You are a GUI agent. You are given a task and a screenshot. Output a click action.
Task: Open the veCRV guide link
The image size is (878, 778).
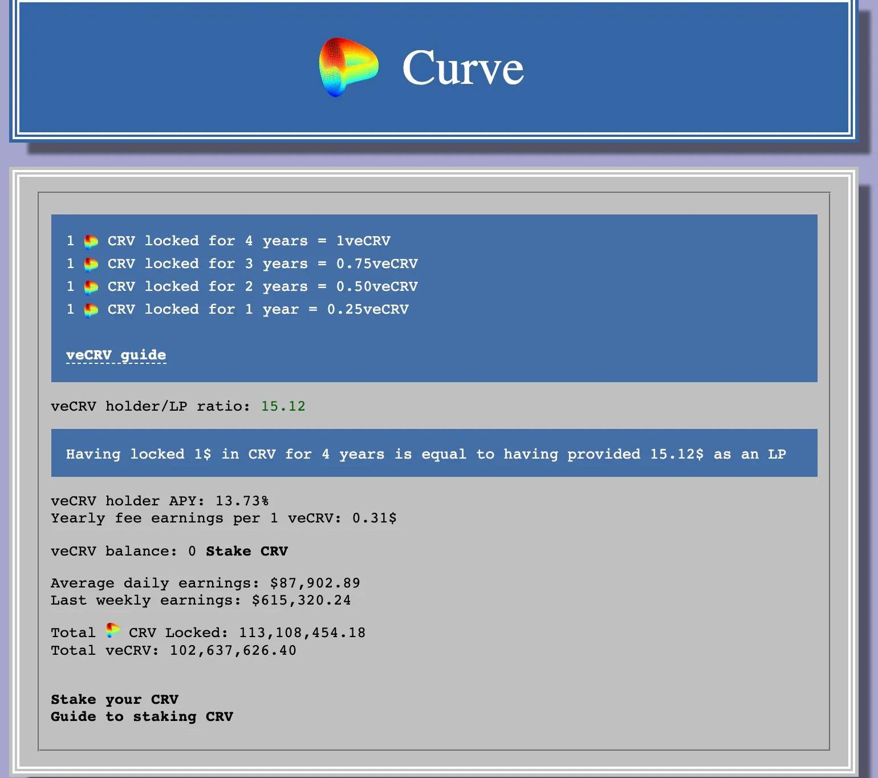(x=116, y=355)
